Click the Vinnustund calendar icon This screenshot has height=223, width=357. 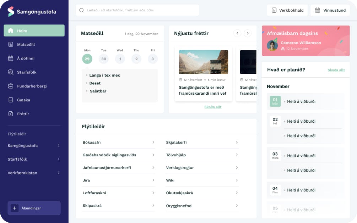click(318, 10)
